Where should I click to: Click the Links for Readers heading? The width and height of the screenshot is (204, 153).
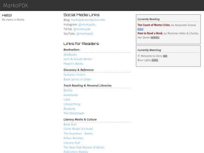click(81, 43)
